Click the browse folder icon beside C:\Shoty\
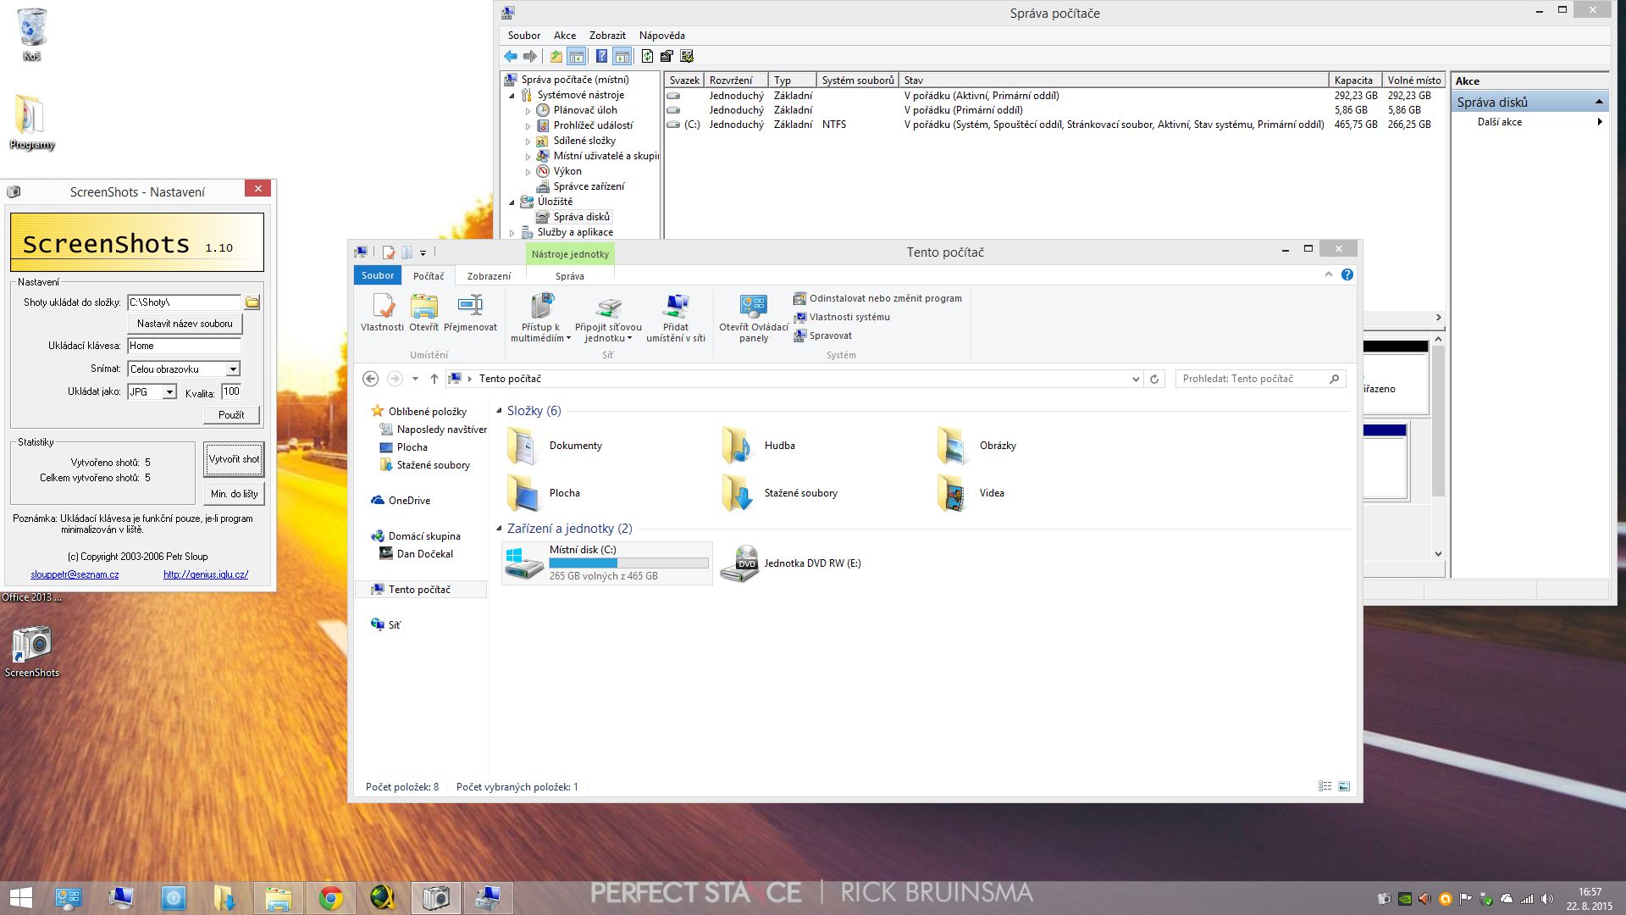Viewport: 1626px width, 915px height. pos(252,302)
